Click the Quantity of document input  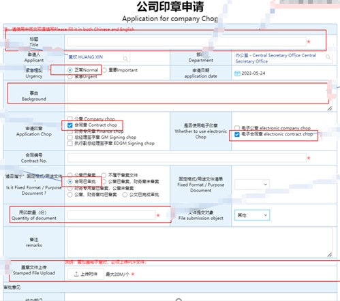(112, 215)
